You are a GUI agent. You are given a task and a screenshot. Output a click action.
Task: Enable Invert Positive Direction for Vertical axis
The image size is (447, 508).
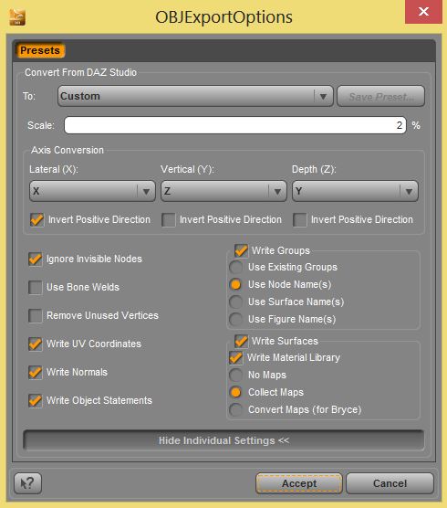point(168,219)
